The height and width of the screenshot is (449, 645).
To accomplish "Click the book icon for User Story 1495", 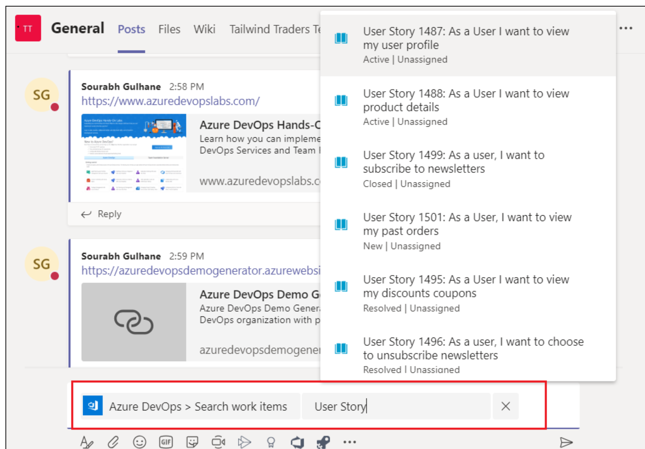I will click(x=341, y=286).
